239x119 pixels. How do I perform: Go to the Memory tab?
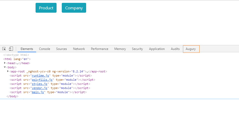(x=120, y=49)
